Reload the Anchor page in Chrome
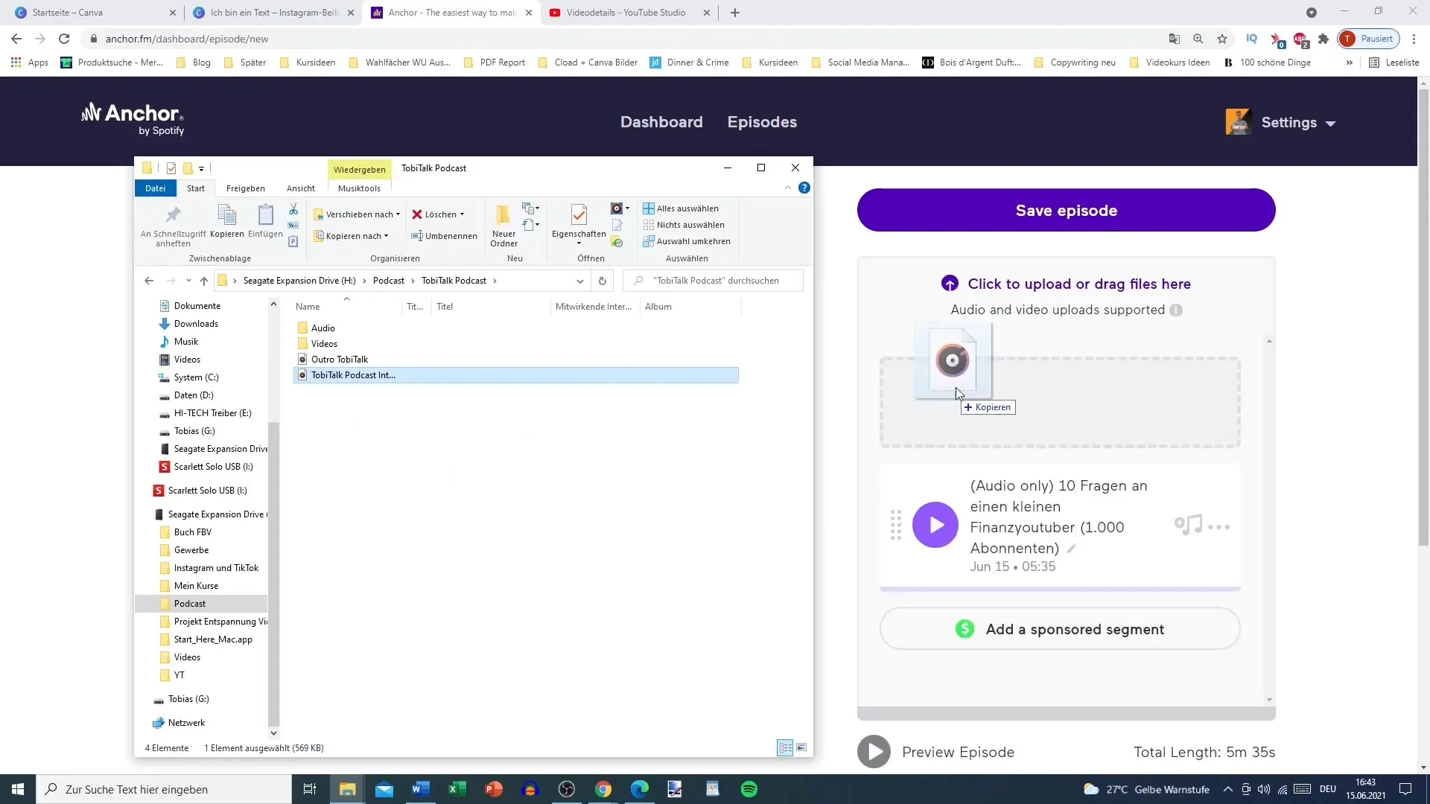1430x804 pixels. tap(64, 39)
